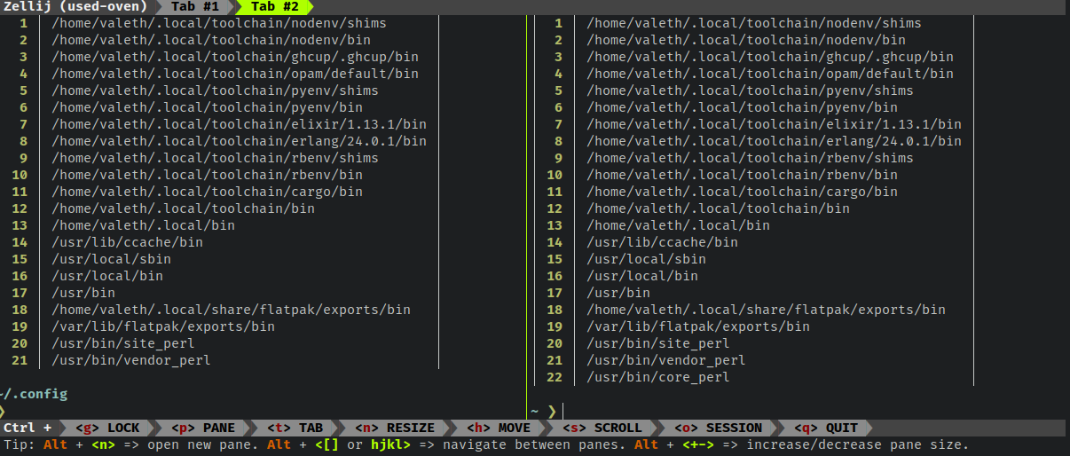This screenshot has height=456, width=1070.
Task: Click right pane line .local/share/flatpak/exports/bin
Action: (x=767, y=310)
